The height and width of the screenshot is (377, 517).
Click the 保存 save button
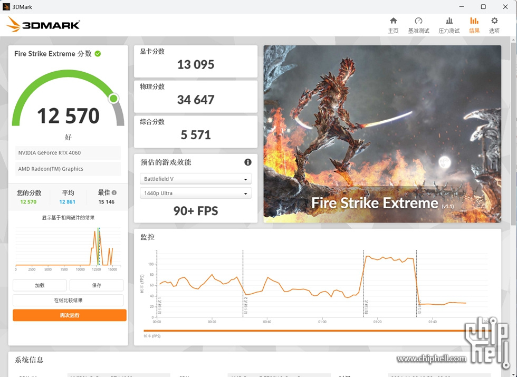(97, 285)
